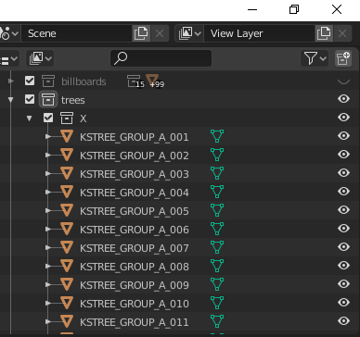The image size is (360, 337).
Task: Minimize the Blender window
Action: pyautogui.click(x=252, y=9)
